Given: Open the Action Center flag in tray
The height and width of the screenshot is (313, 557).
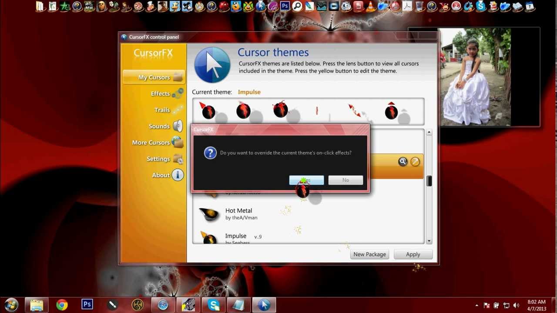Looking at the screenshot, I should tap(487, 305).
